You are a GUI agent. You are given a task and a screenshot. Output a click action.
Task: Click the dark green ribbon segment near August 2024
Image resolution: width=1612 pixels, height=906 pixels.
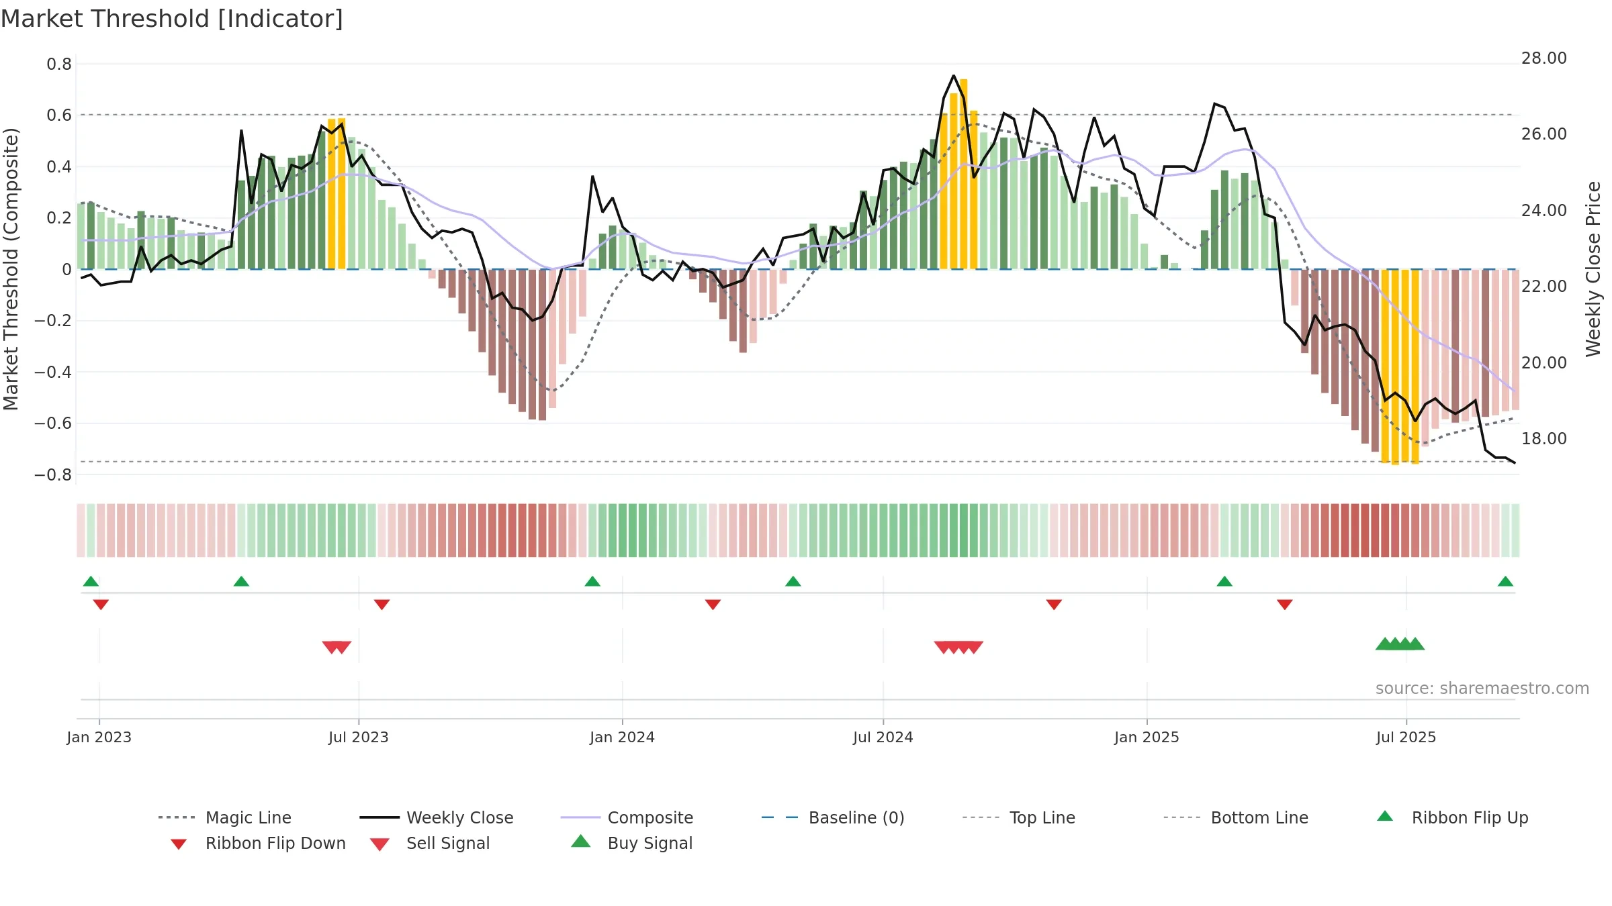(x=964, y=530)
